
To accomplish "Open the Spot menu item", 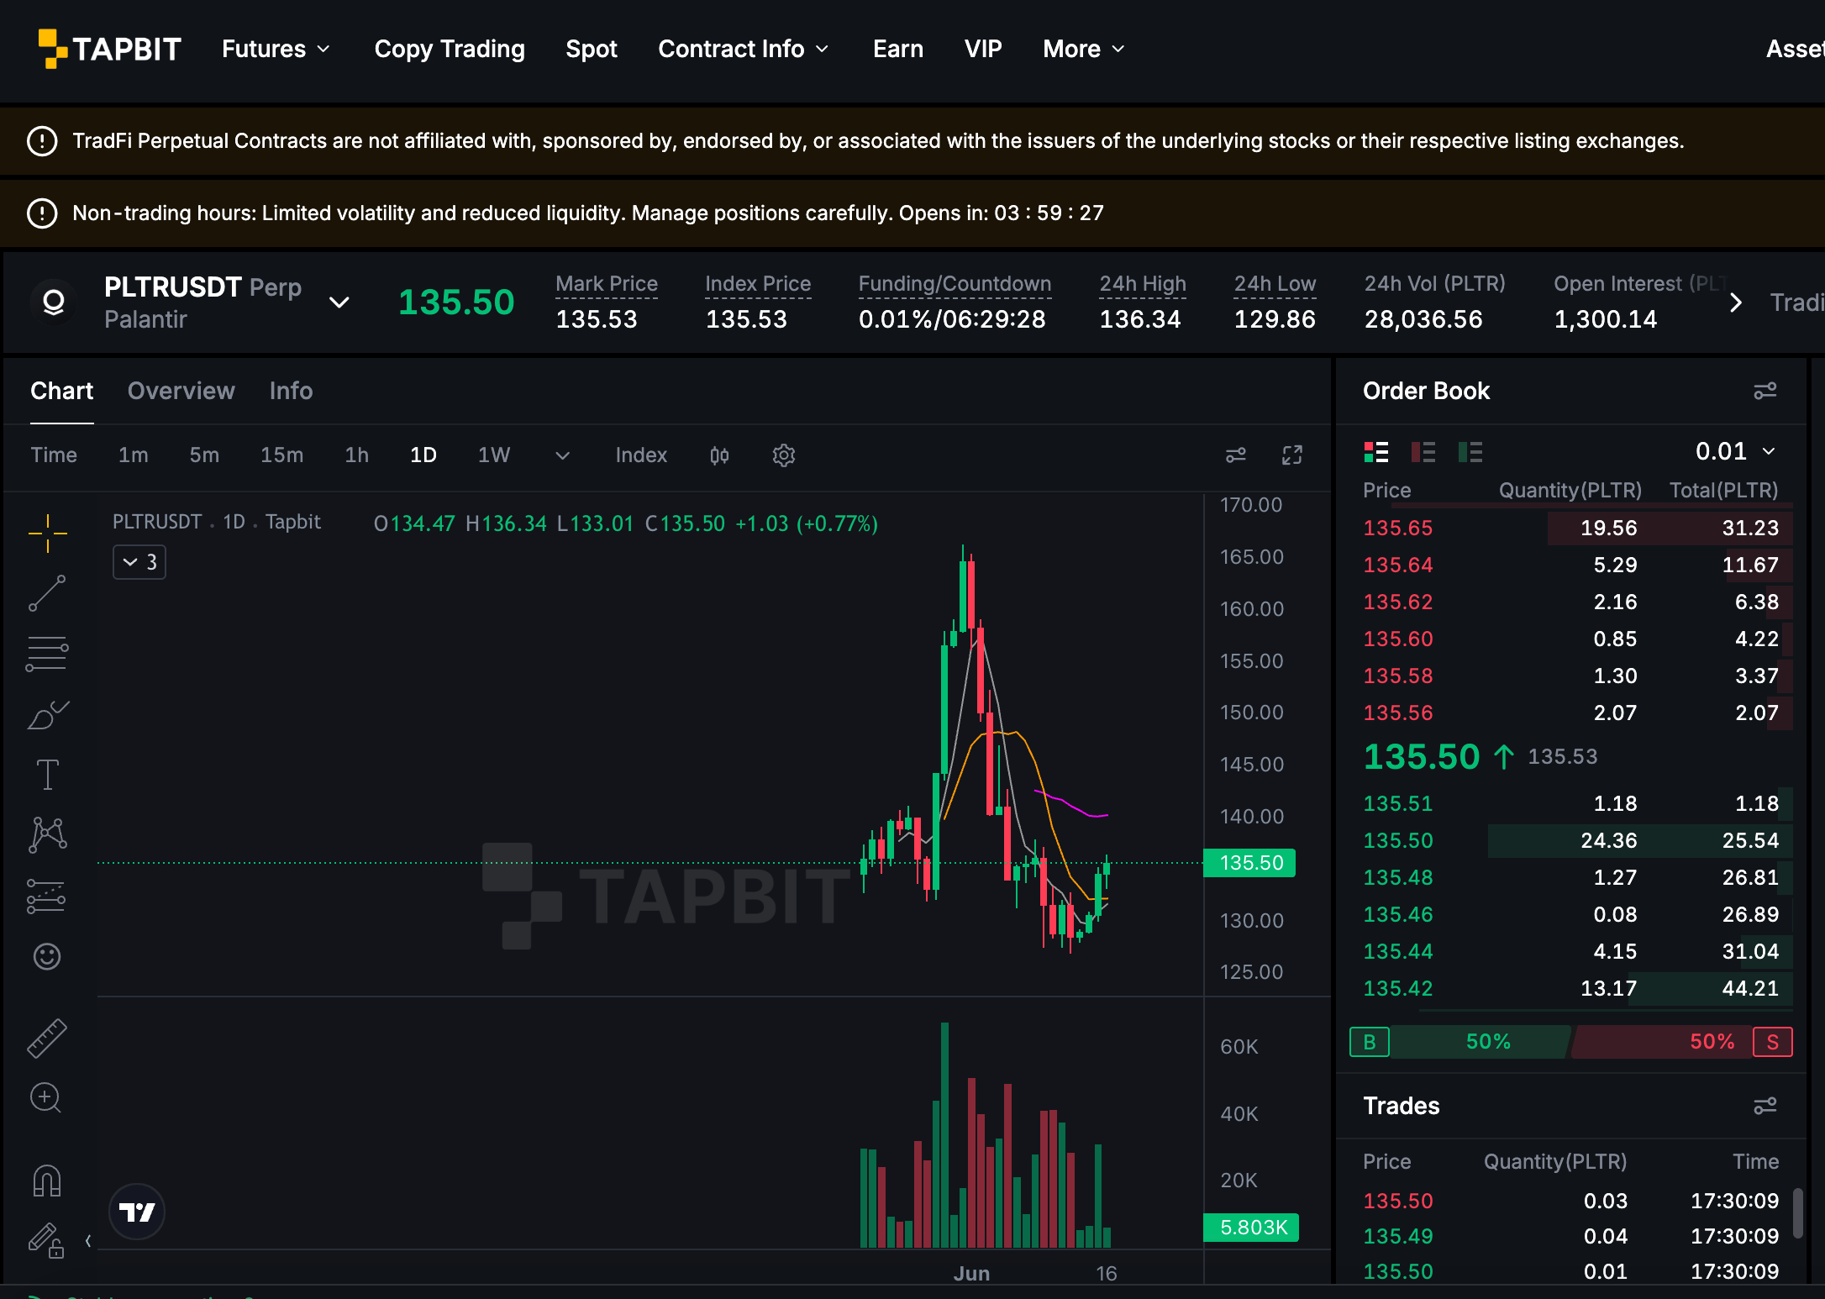I will (592, 49).
